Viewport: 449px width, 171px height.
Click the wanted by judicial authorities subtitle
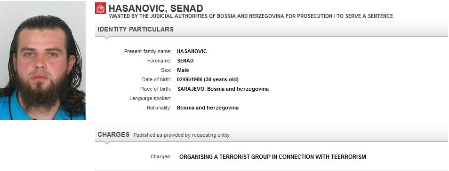click(251, 16)
